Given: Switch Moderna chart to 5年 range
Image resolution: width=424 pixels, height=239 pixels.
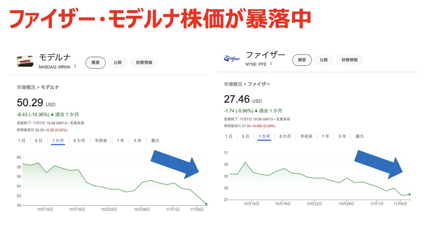Looking at the screenshot, I should [x=137, y=140].
